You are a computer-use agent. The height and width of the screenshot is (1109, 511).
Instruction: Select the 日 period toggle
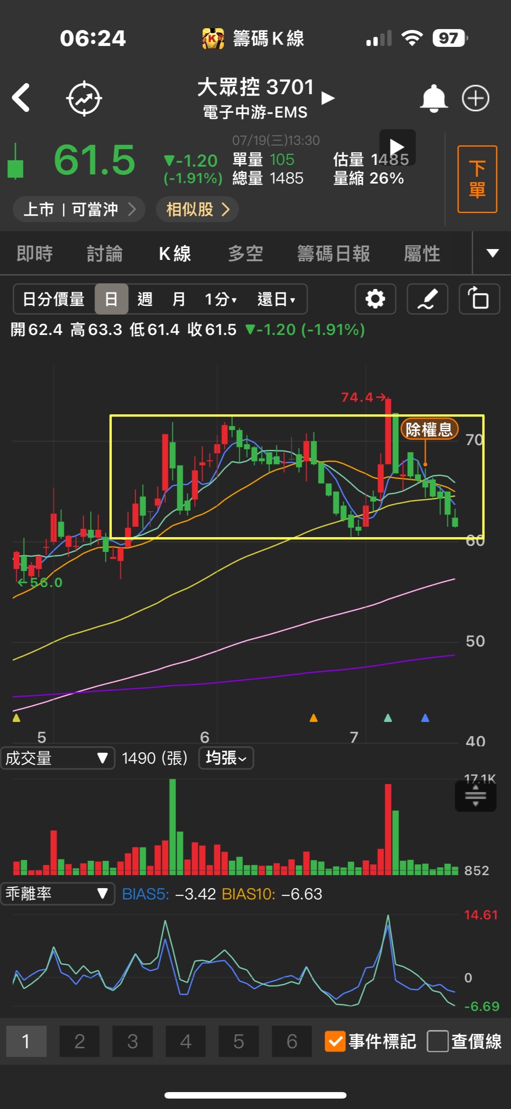(111, 299)
